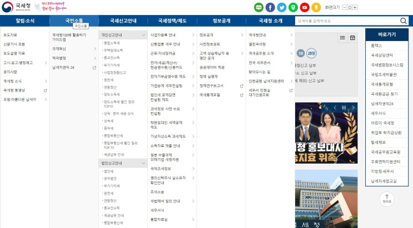Open the 국세정책/제도 main menu

click(172, 21)
